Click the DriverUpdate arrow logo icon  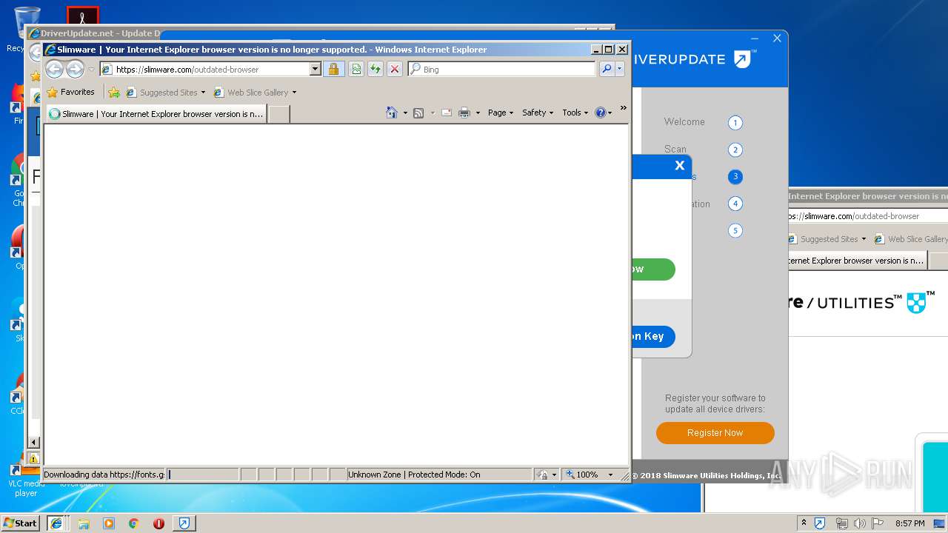(744, 59)
